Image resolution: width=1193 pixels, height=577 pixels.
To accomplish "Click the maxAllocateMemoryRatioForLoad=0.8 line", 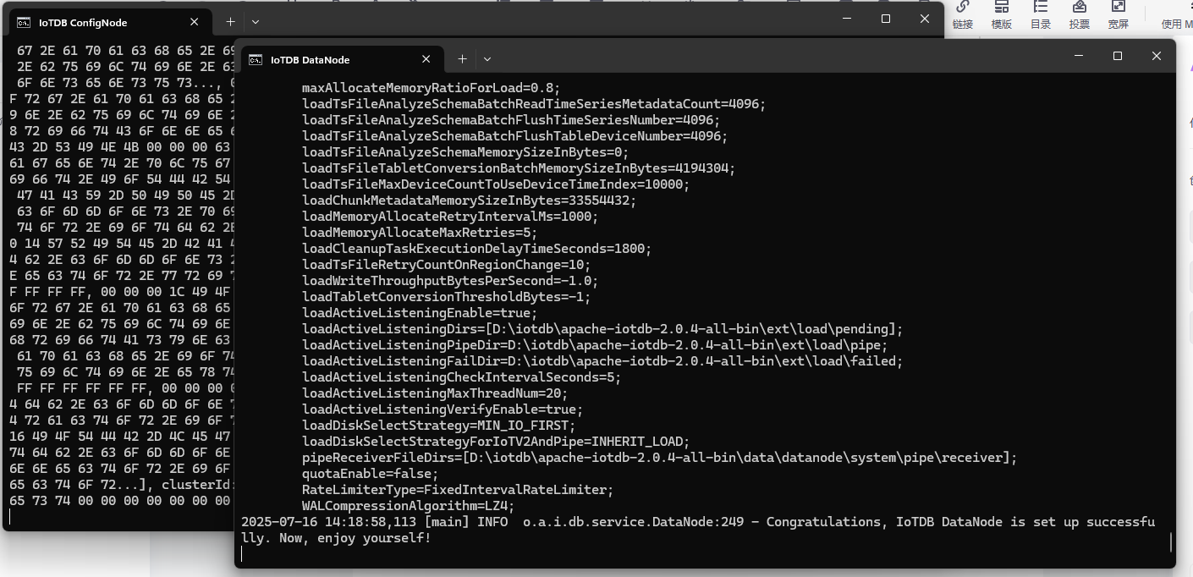I will (432, 88).
